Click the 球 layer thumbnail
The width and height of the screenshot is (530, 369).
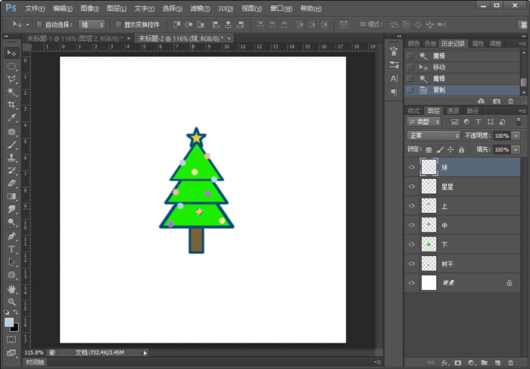(429, 167)
